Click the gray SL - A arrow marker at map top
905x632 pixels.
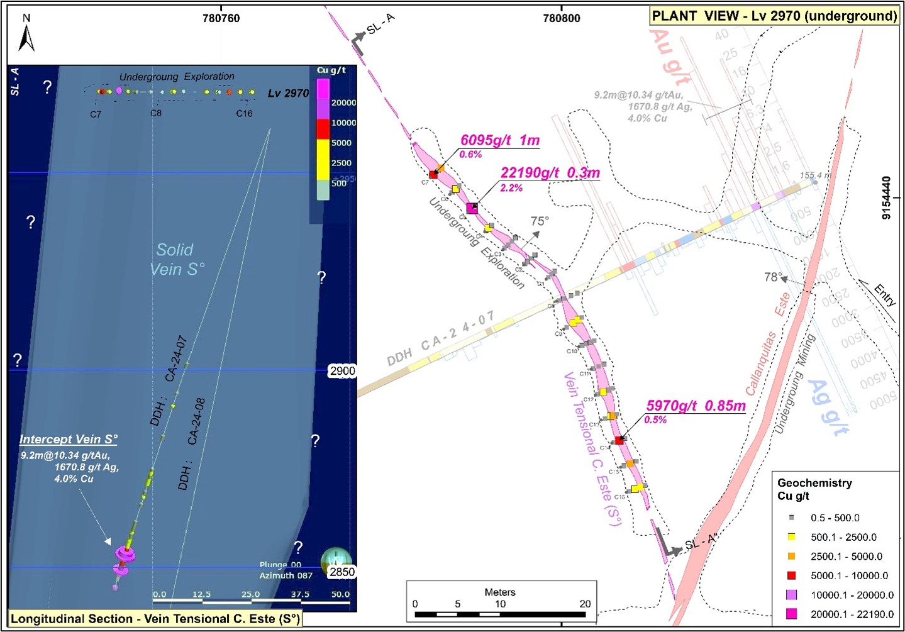pos(358,43)
